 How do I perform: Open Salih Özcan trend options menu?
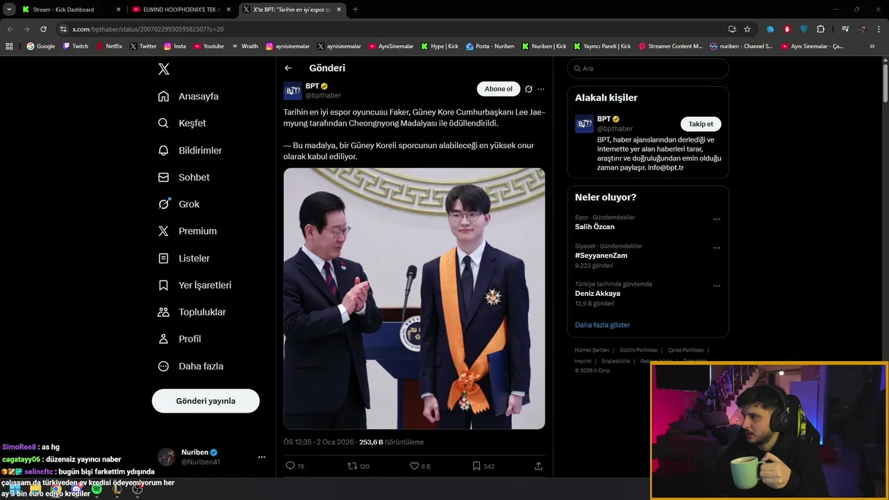(x=717, y=219)
